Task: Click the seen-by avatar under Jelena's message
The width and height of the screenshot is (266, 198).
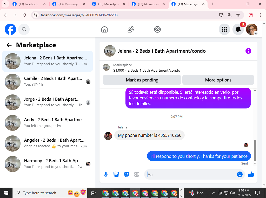Action: point(246,145)
